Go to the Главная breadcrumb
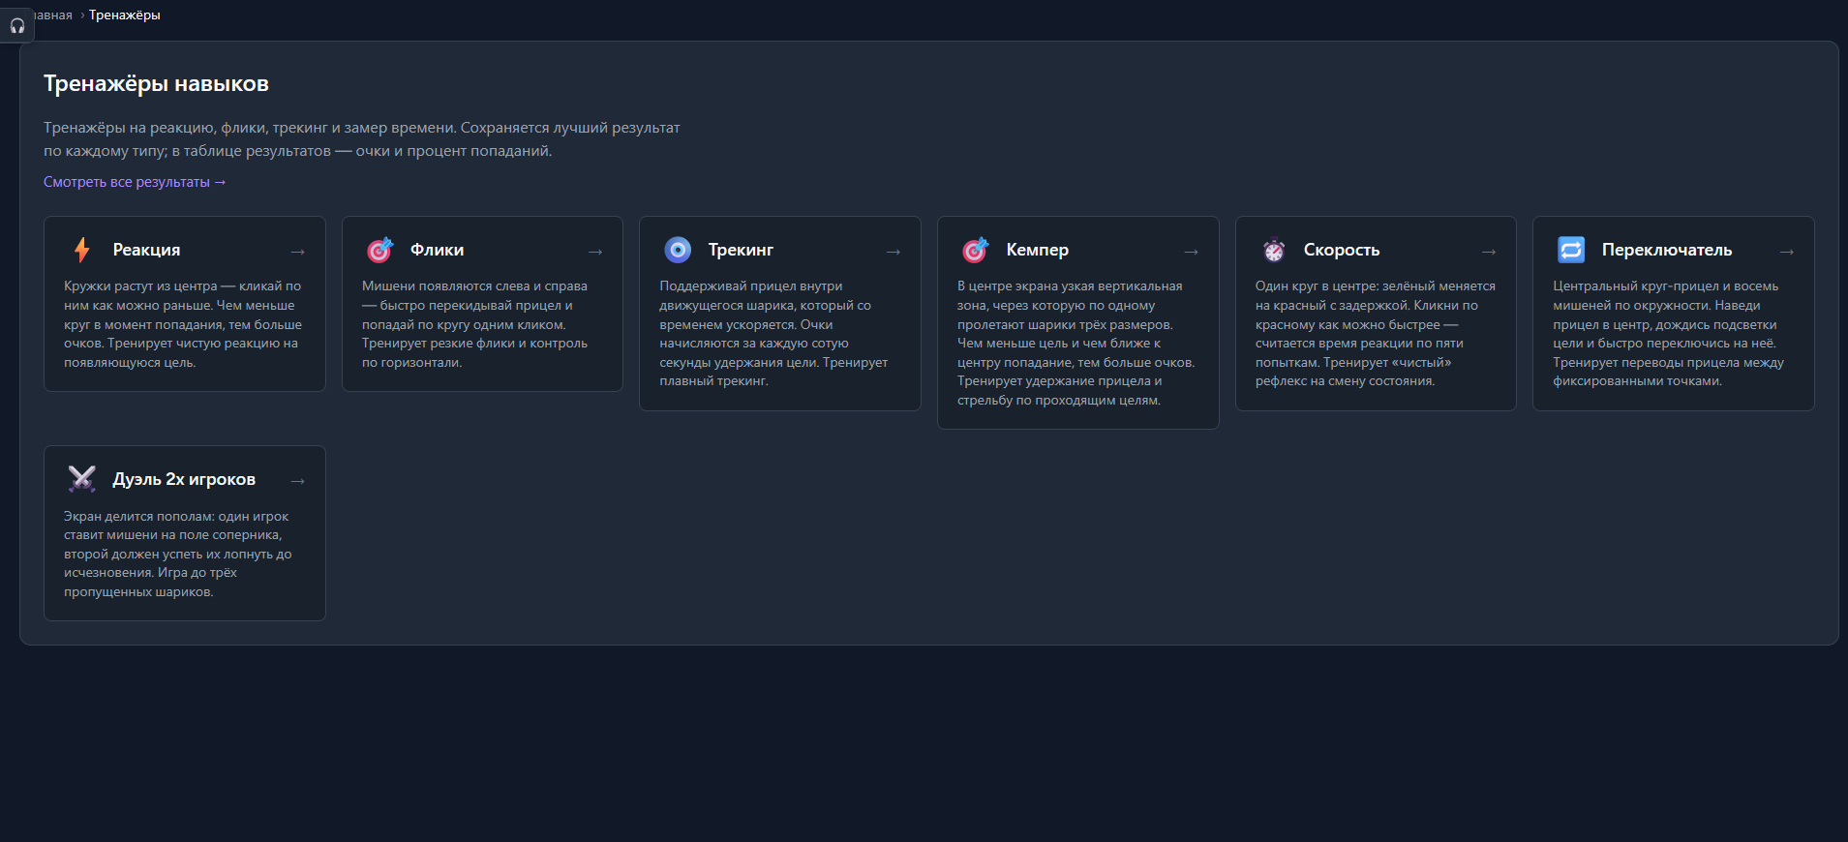 click(x=54, y=15)
